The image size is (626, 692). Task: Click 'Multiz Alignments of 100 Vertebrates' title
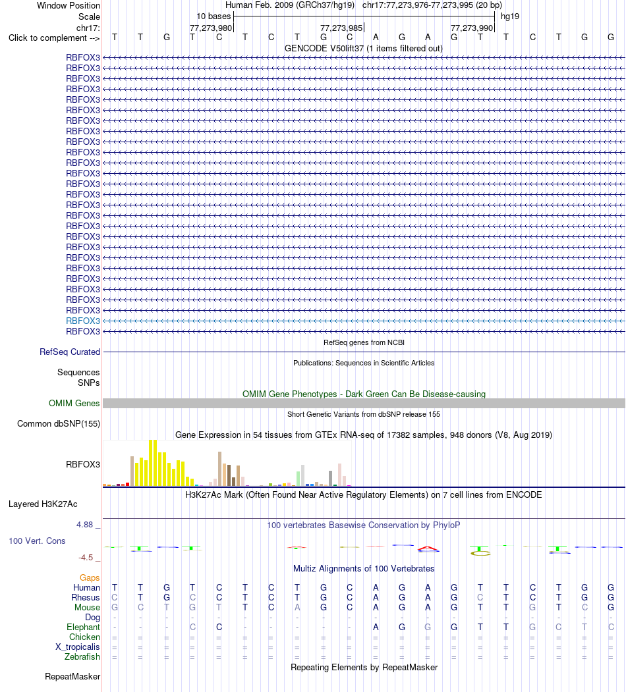coord(364,568)
